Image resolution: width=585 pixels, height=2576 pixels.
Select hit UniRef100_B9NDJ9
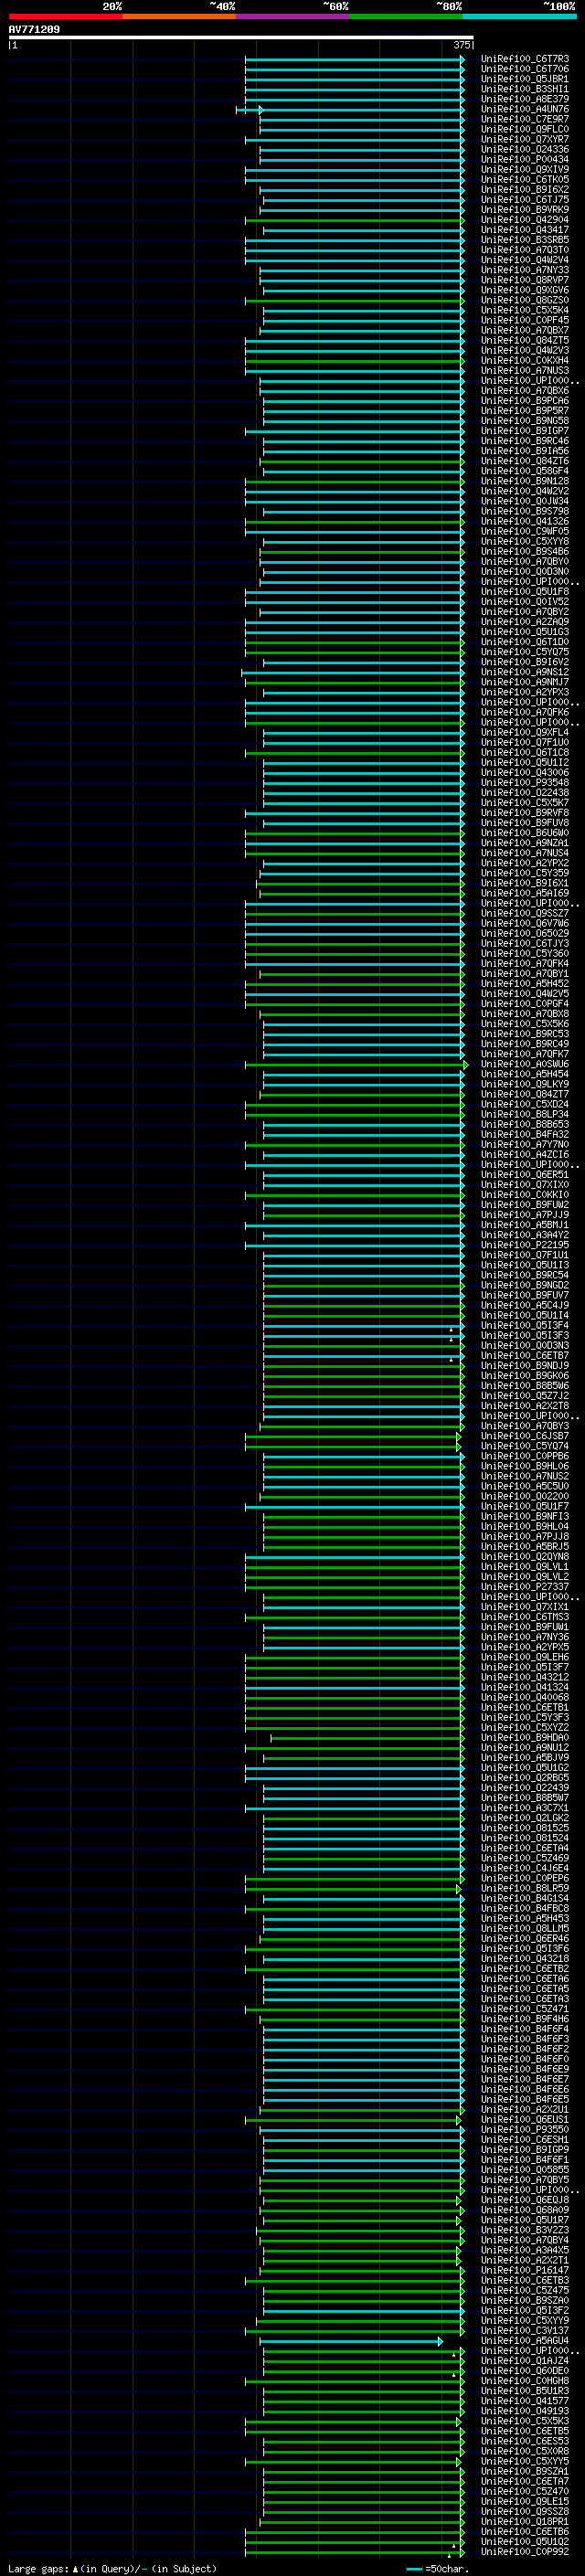click(x=524, y=1365)
